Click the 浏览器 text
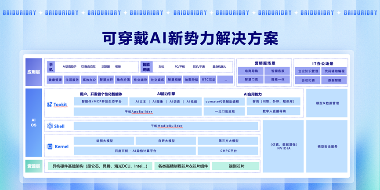380x190 pixels. (x=105, y=66)
